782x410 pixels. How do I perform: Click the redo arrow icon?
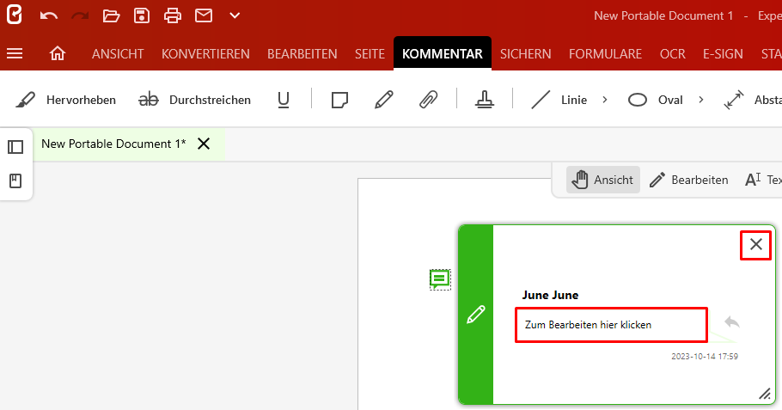pyautogui.click(x=80, y=16)
